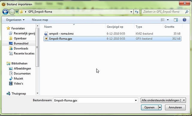The width and height of the screenshot is (192, 116).
Task: Sort by the Type column header
Action: point(139,27)
